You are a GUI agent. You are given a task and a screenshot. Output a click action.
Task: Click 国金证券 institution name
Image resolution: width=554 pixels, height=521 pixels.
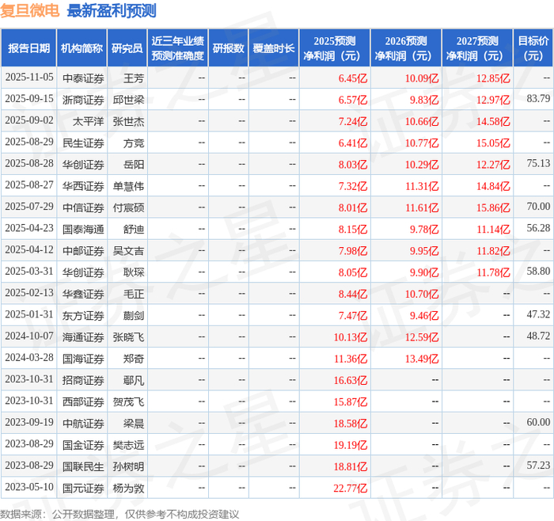click(83, 445)
